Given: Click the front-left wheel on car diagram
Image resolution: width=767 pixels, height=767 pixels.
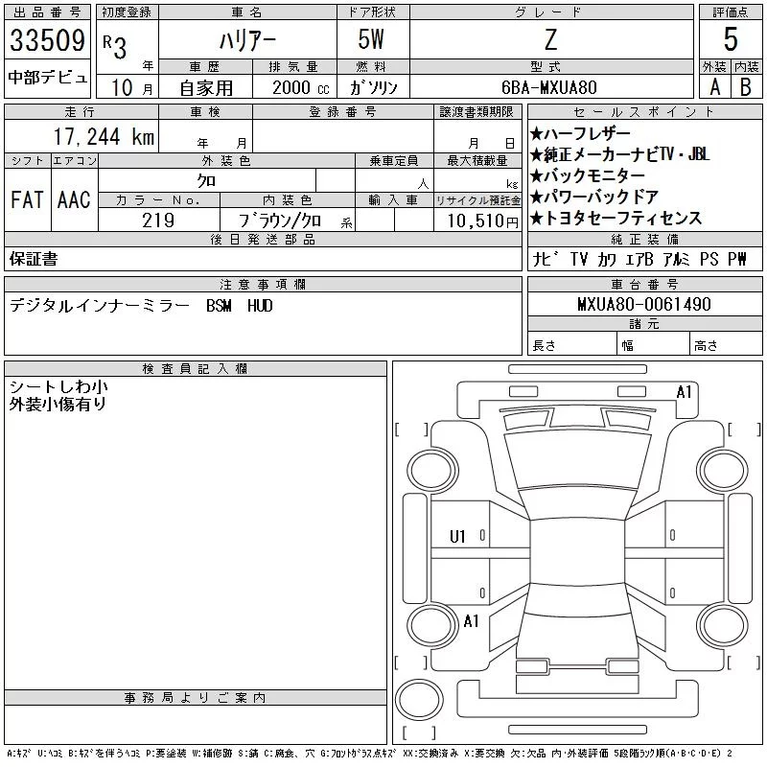Looking at the screenshot, I should 432,471.
